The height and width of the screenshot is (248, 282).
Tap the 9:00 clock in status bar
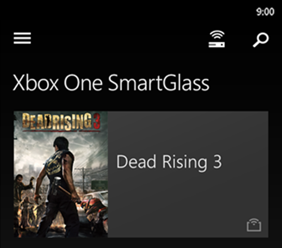pyautogui.click(x=265, y=12)
